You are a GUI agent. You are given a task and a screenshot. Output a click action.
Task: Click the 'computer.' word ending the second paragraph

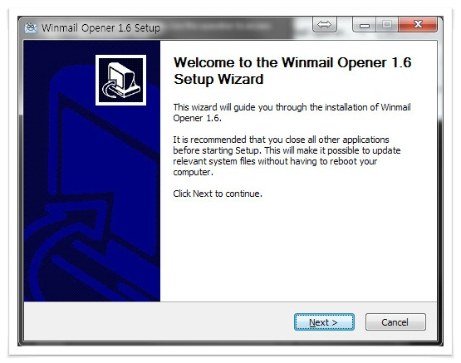tap(193, 172)
